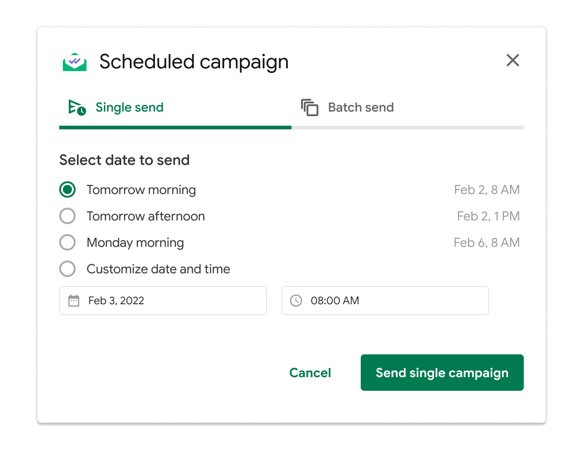Click the green envelope campaign logo icon
The width and height of the screenshot is (583, 450).
(x=75, y=62)
